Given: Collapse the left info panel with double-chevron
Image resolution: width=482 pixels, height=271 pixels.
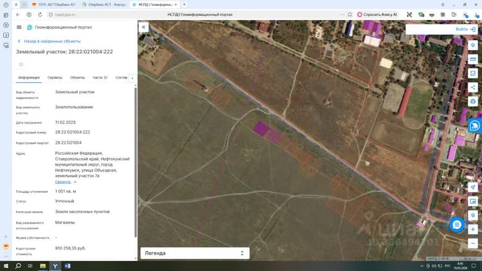Looking at the screenshot, I should tap(143, 27).
